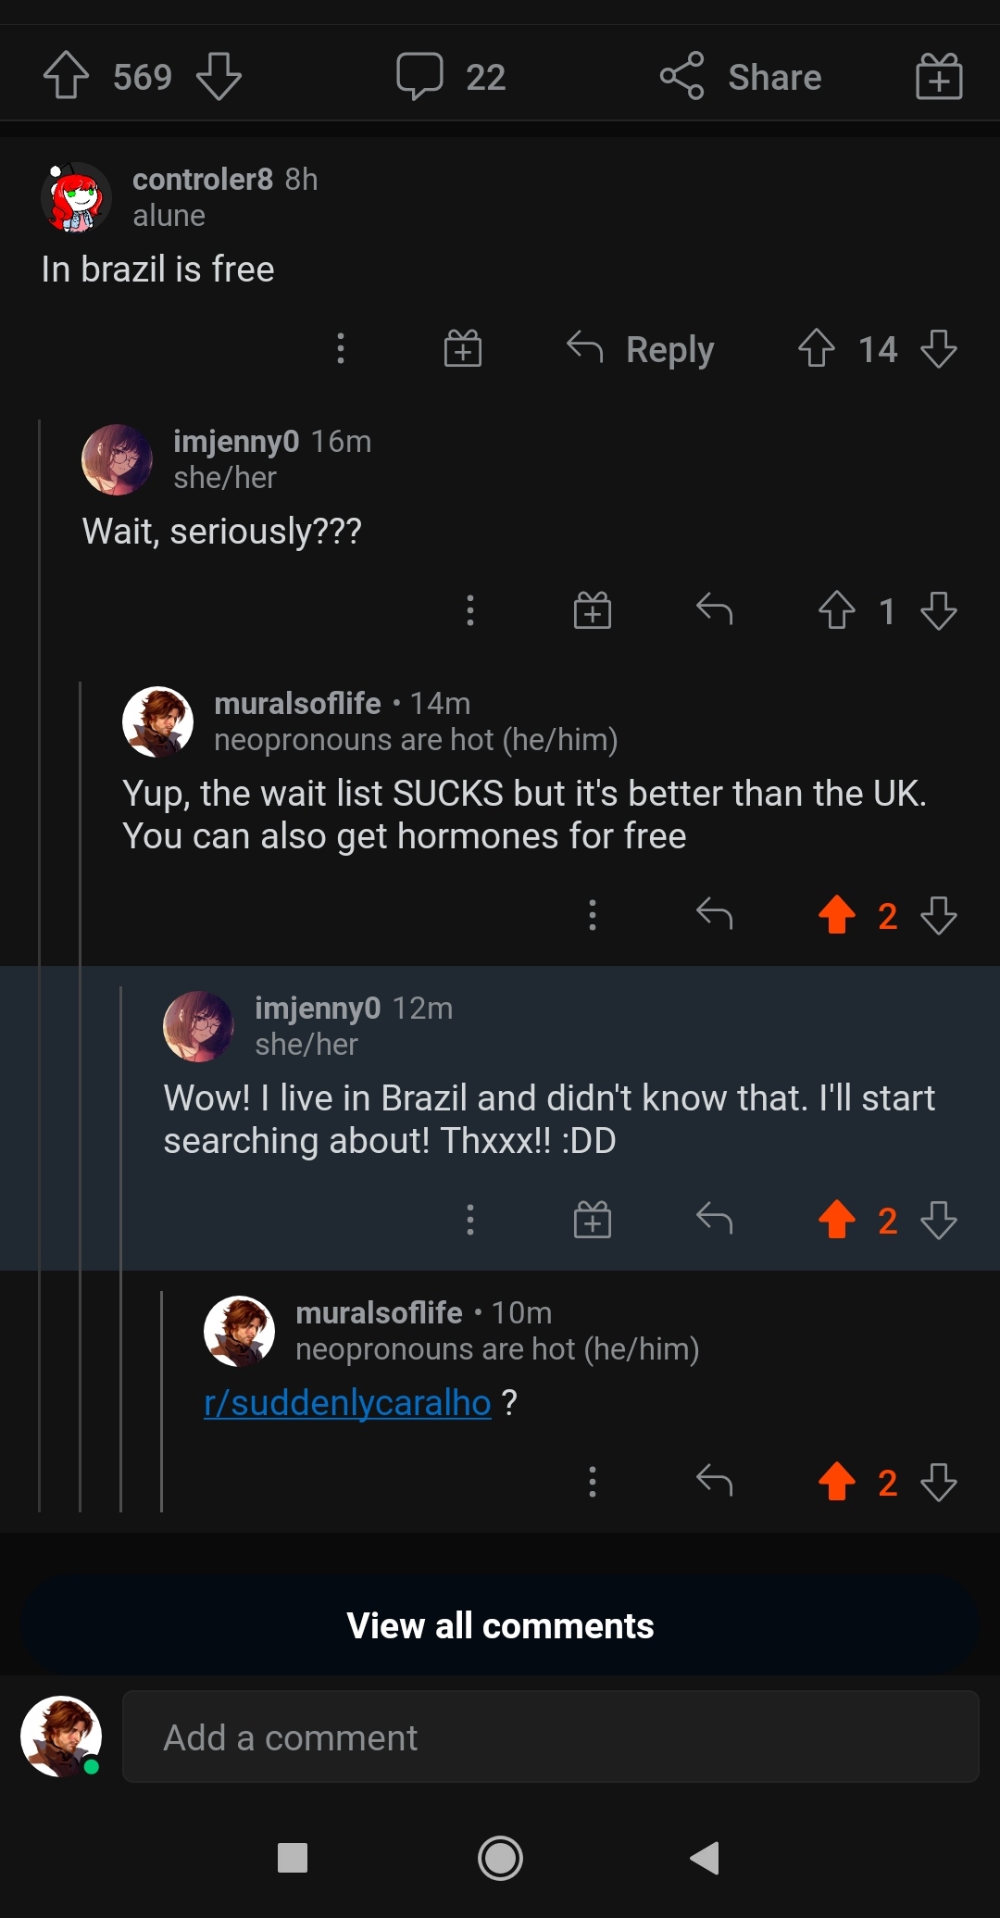Reply to imjenny0's "Wow! I live in Brazil" comment

point(714,1220)
